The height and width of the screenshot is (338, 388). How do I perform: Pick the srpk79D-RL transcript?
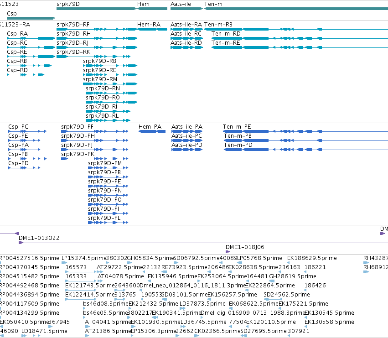point(108,120)
